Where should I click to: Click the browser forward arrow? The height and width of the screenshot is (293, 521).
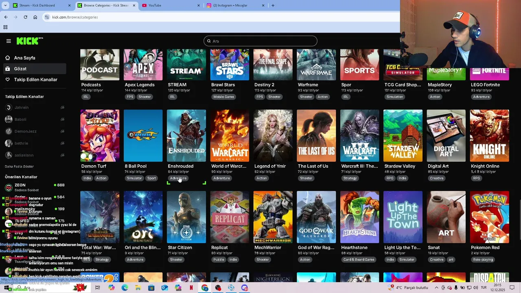point(15,17)
